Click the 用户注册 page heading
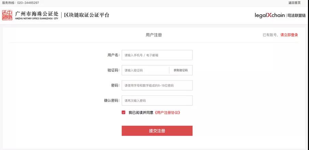Viewport: 309px width, 150px height. click(154, 35)
